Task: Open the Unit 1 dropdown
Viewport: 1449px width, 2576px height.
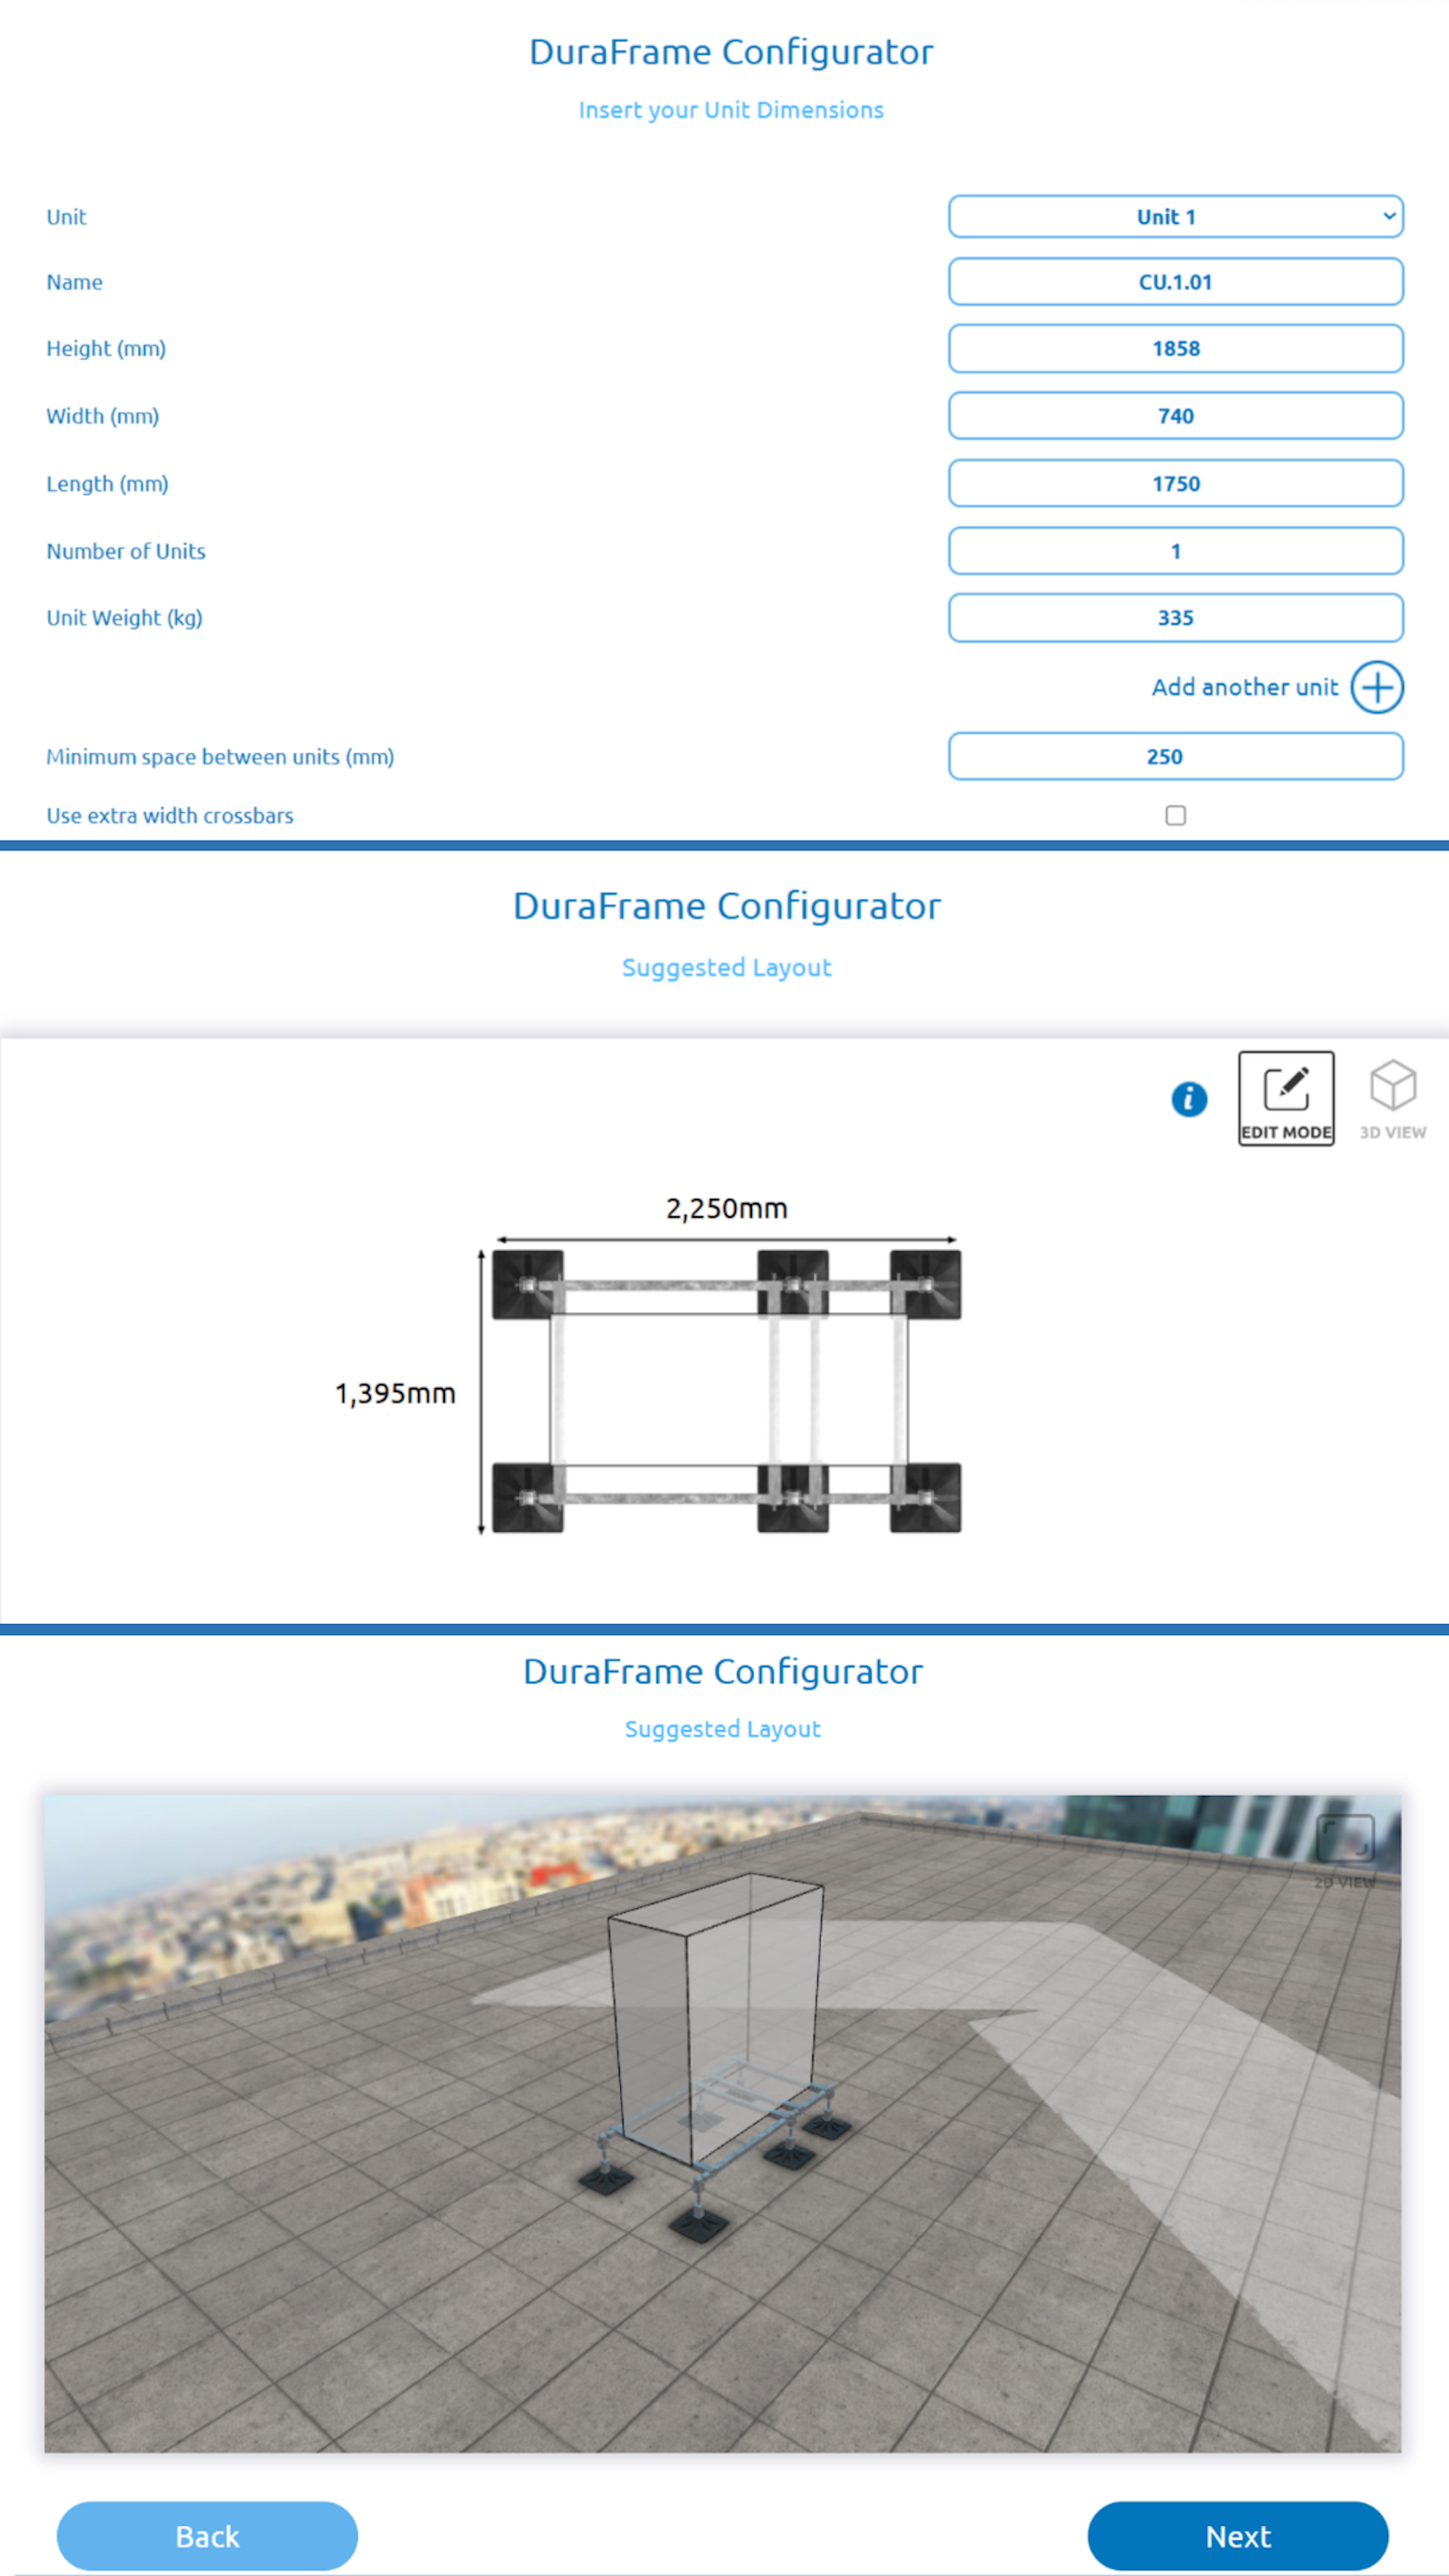Action: 1175,216
